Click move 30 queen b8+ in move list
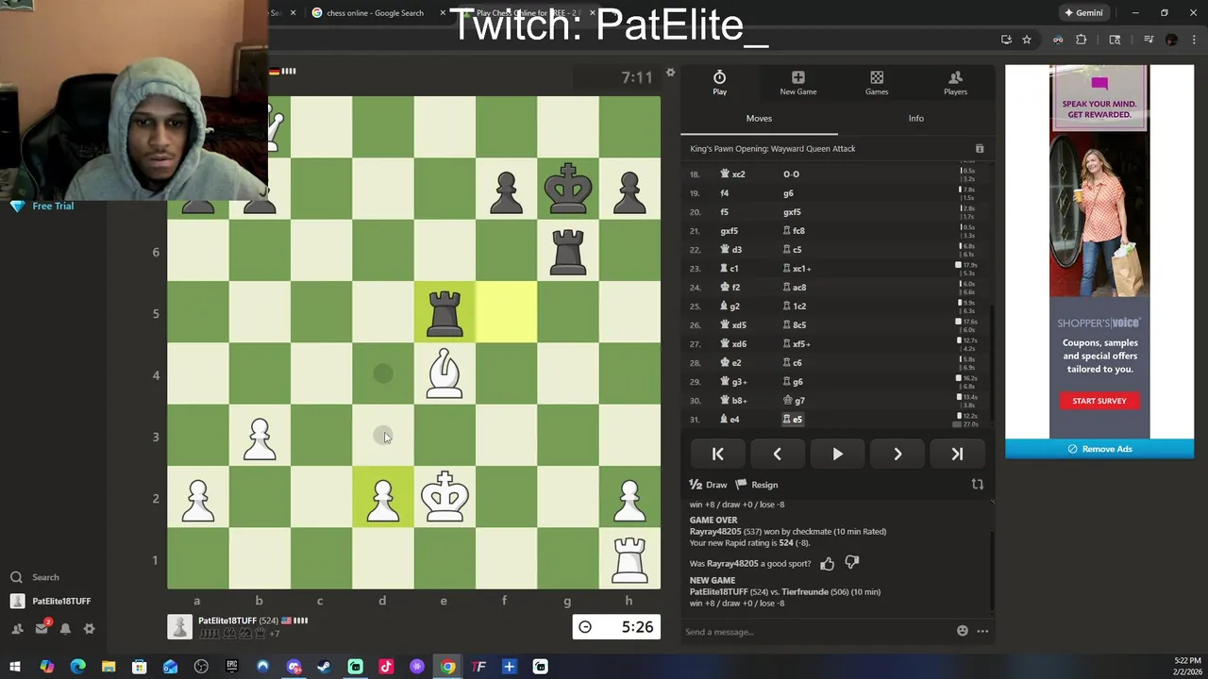 (x=733, y=401)
